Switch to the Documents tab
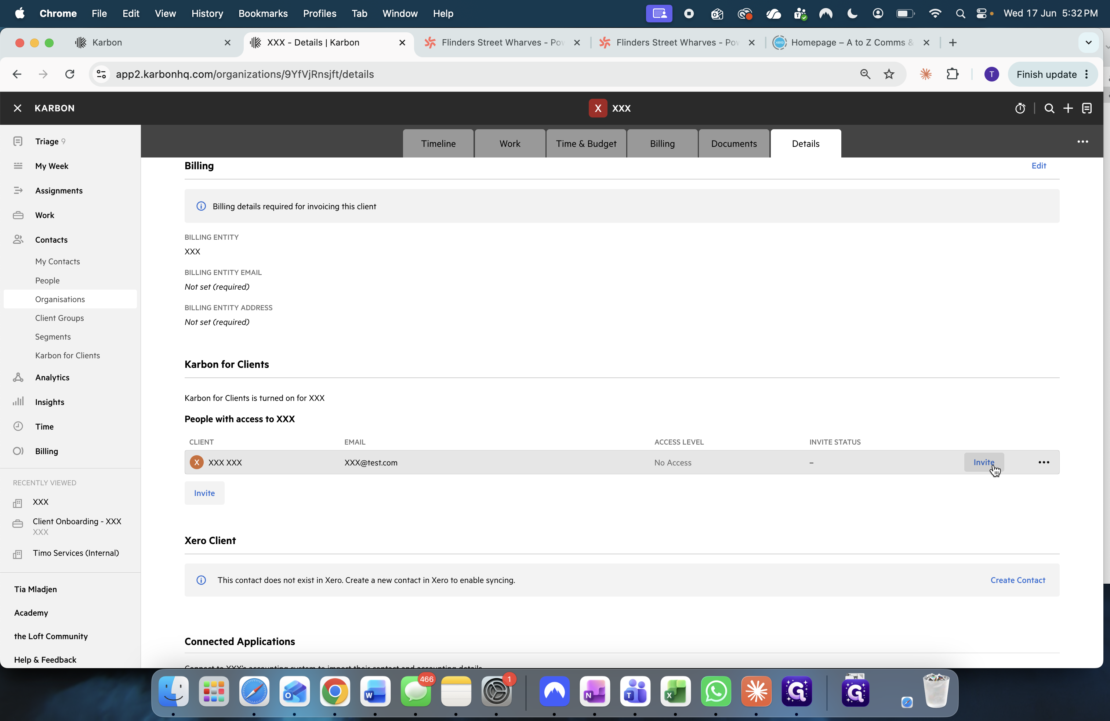Viewport: 1110px width, 721px height. [734, 144]
